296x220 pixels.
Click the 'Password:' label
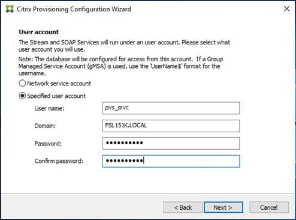(x=48, y=144)
